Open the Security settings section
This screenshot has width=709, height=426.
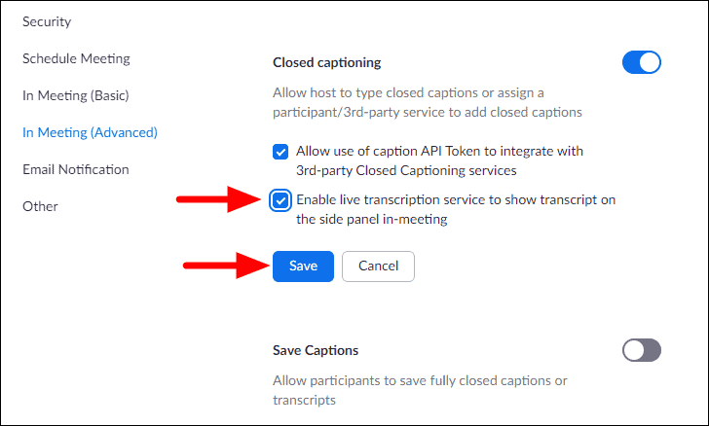tap(47, 21)
